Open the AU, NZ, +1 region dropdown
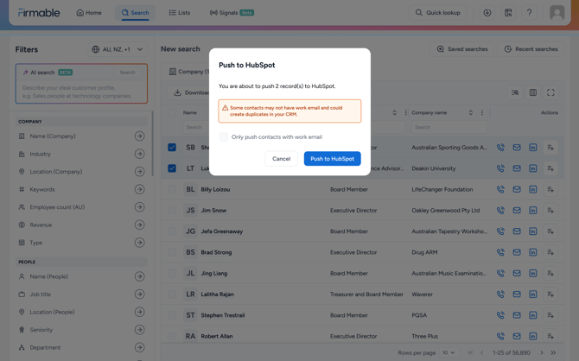This screenshot has height=361, width=579. (x=118, y=49)
